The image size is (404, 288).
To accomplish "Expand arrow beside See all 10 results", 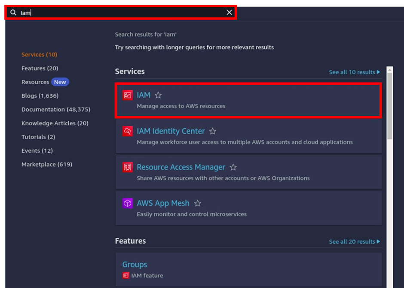I will point(378,72).
